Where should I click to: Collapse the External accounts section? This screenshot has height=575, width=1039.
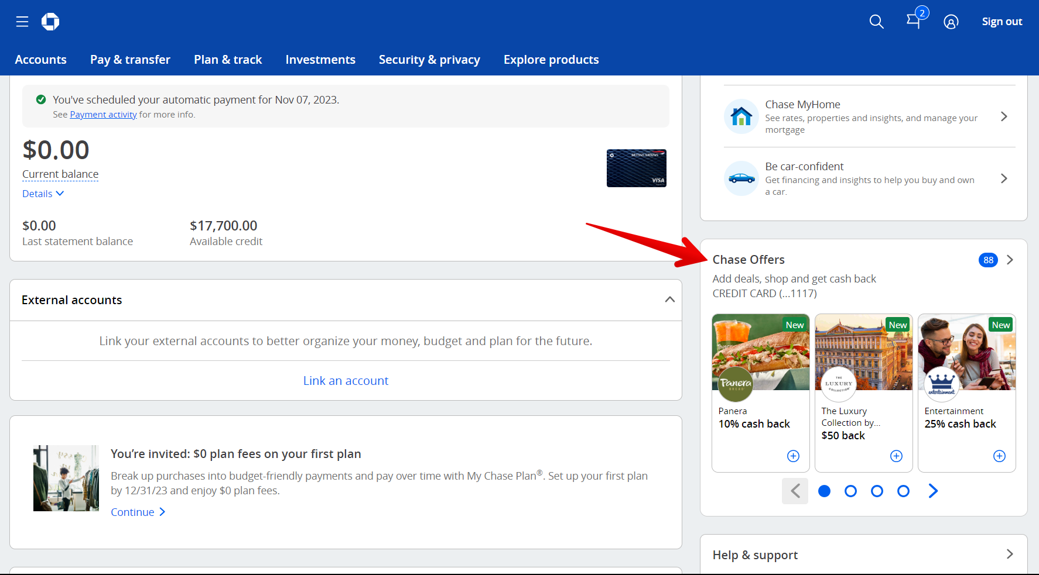(x=669, y=299)
